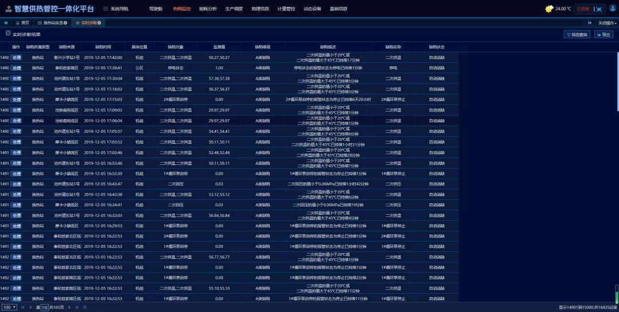Click the 筛选查询 button
The width and height of the screenshot is (619, 312).
pyautogui.click(x=577, y=34)
